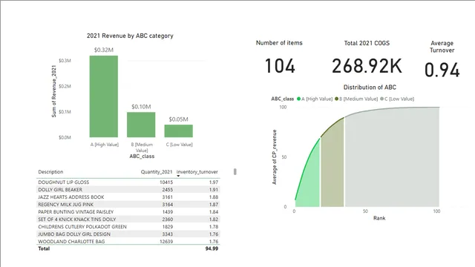This screenshot has height=267, width=475.
Task: Select the B [Medium Value] revenue bar
Action: [x=141, y=125]
